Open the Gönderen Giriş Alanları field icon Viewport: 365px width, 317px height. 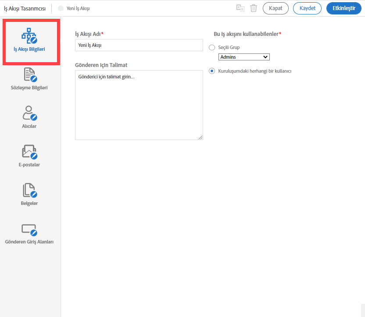point(29,230)
